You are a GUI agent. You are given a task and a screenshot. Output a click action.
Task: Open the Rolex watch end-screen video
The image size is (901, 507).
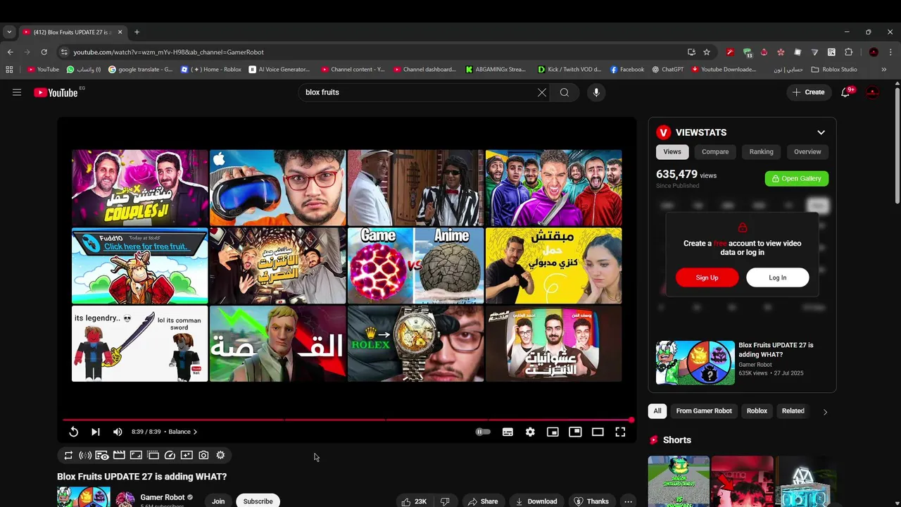[x=415, y=344]
